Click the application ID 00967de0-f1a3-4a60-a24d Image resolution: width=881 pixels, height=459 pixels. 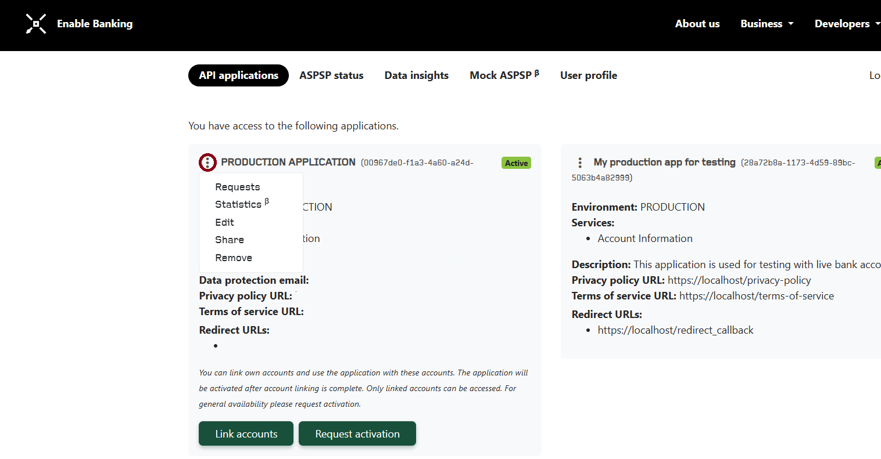417,162
